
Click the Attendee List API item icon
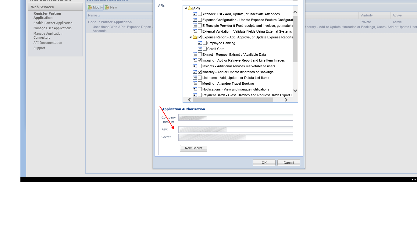pyautogui.click(x=195, y=14)
